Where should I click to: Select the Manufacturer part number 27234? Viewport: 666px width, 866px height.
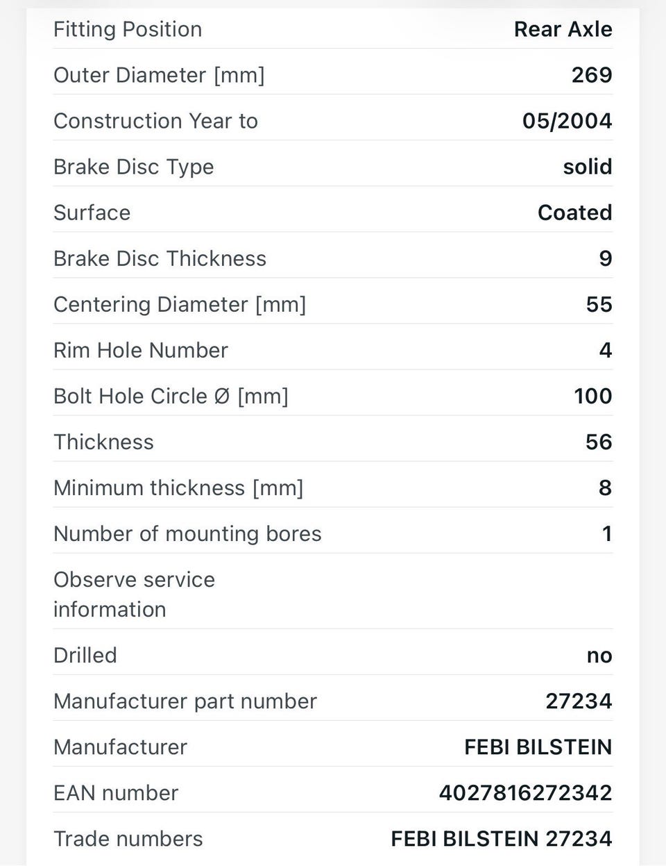(x=579, y=701)
